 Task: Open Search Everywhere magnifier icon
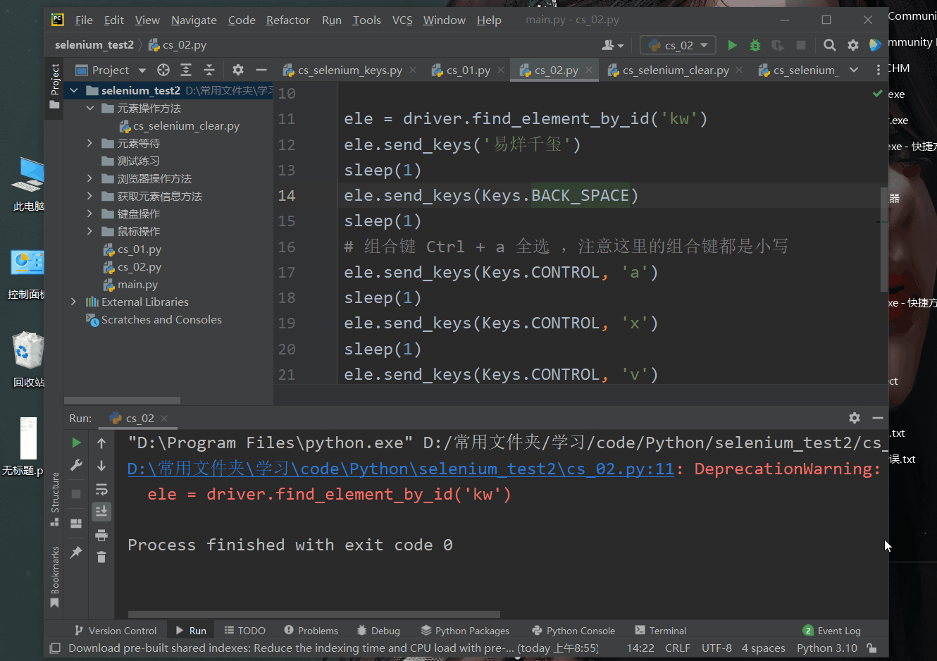830,45
